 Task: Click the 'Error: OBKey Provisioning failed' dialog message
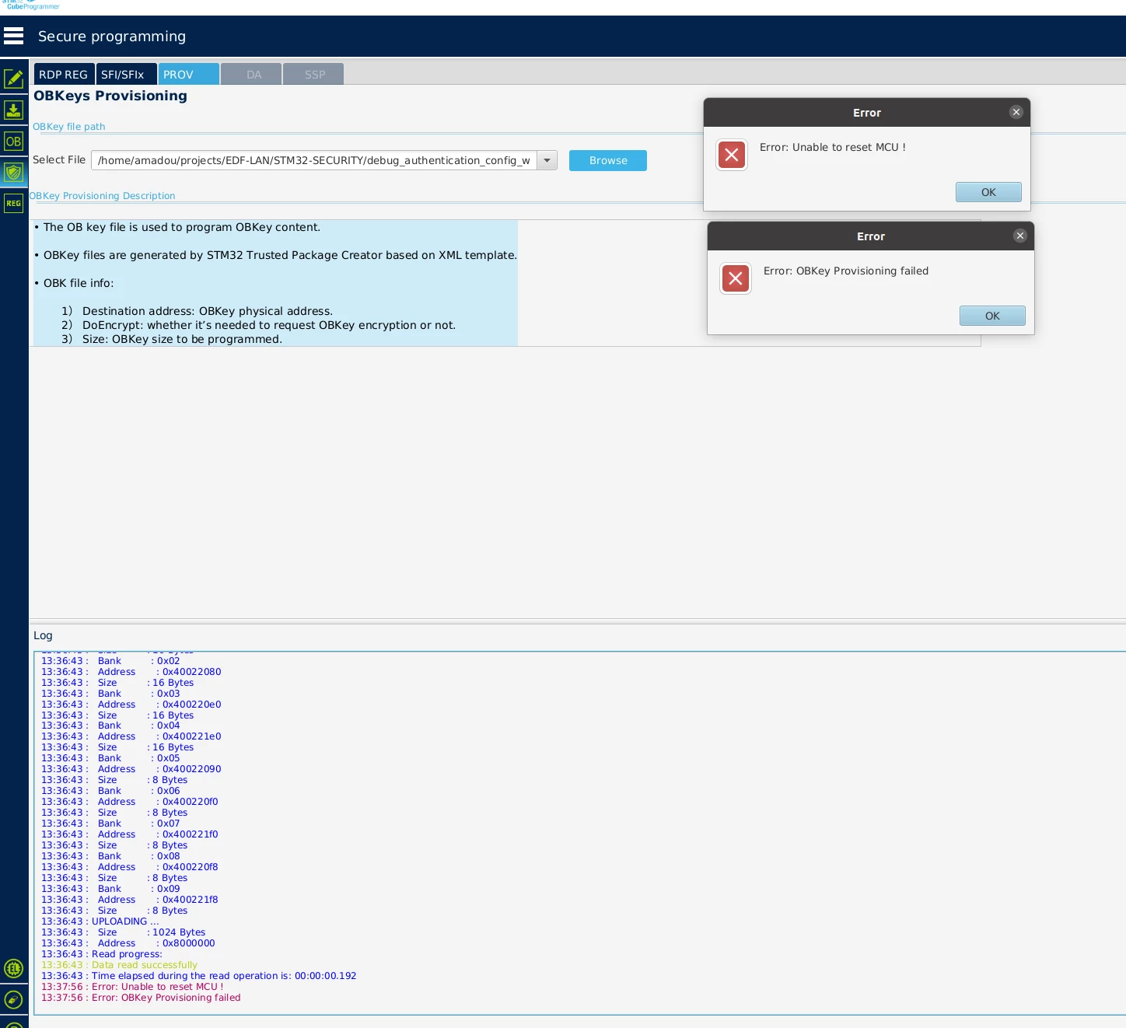coord(846,271)
